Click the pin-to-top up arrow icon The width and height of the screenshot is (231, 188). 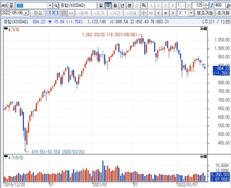[x=11, y=6]
